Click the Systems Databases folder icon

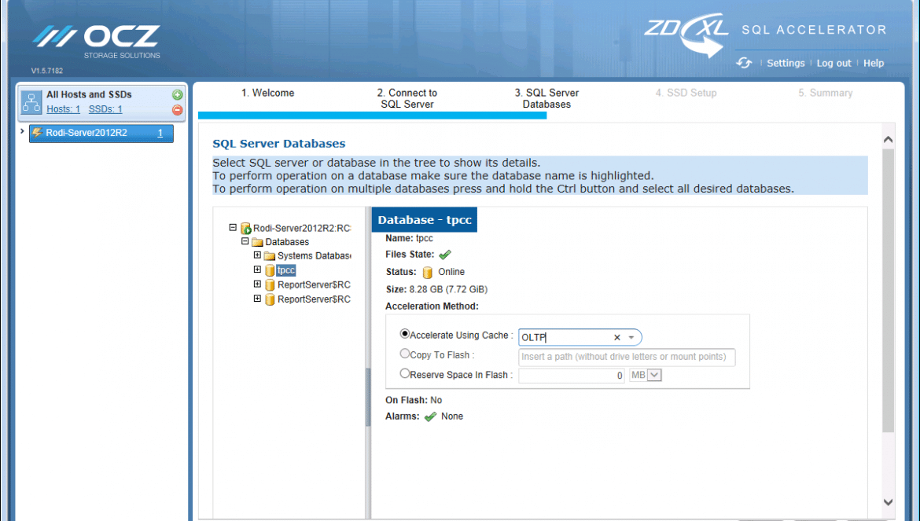point(269,256)
